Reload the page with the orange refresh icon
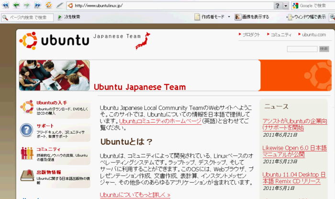Screen dimensions: 335x199 tap(49, 5)
